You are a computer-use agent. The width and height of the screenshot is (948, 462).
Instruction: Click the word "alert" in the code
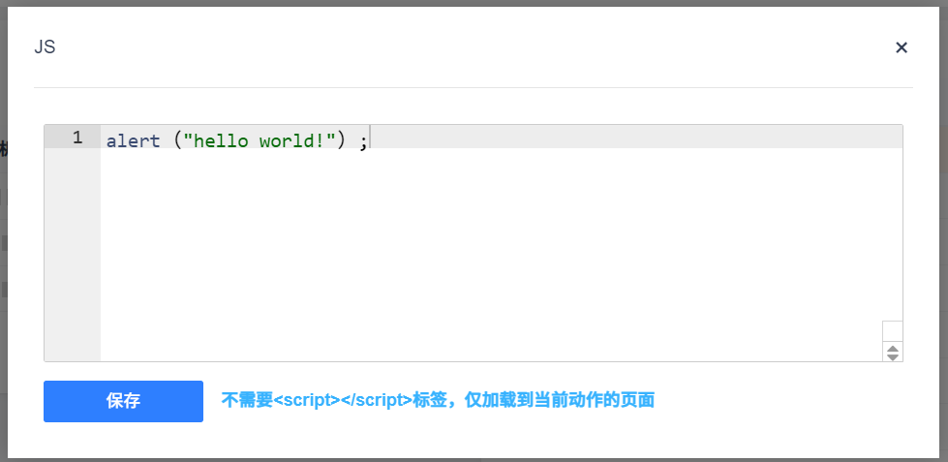tap(133, 140)
